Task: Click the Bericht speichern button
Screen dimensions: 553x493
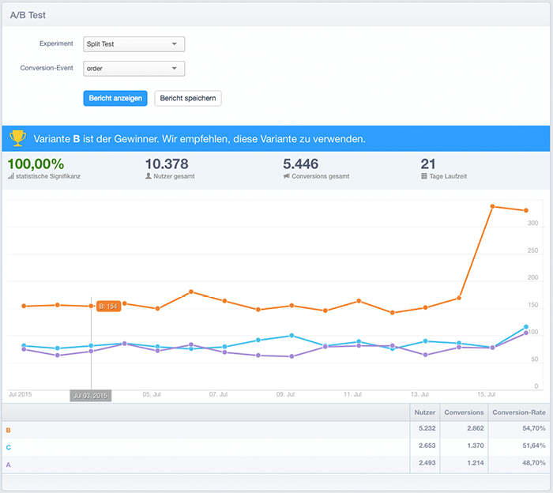Action: pyautogui.click(x=188, y=98)
